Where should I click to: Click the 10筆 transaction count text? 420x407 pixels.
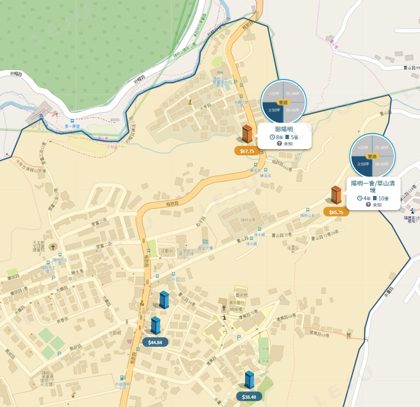[x=383, y=198]
